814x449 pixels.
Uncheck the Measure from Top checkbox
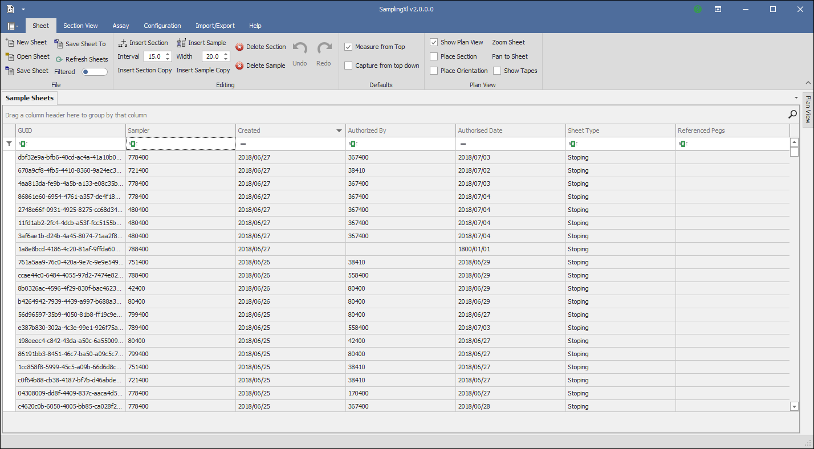tap(348, 47)
